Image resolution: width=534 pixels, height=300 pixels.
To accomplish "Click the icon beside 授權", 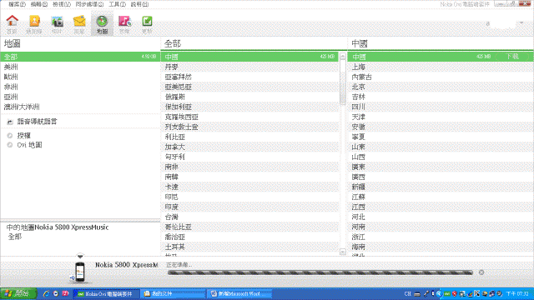I will pyautogui.click(x=10, y=136).
